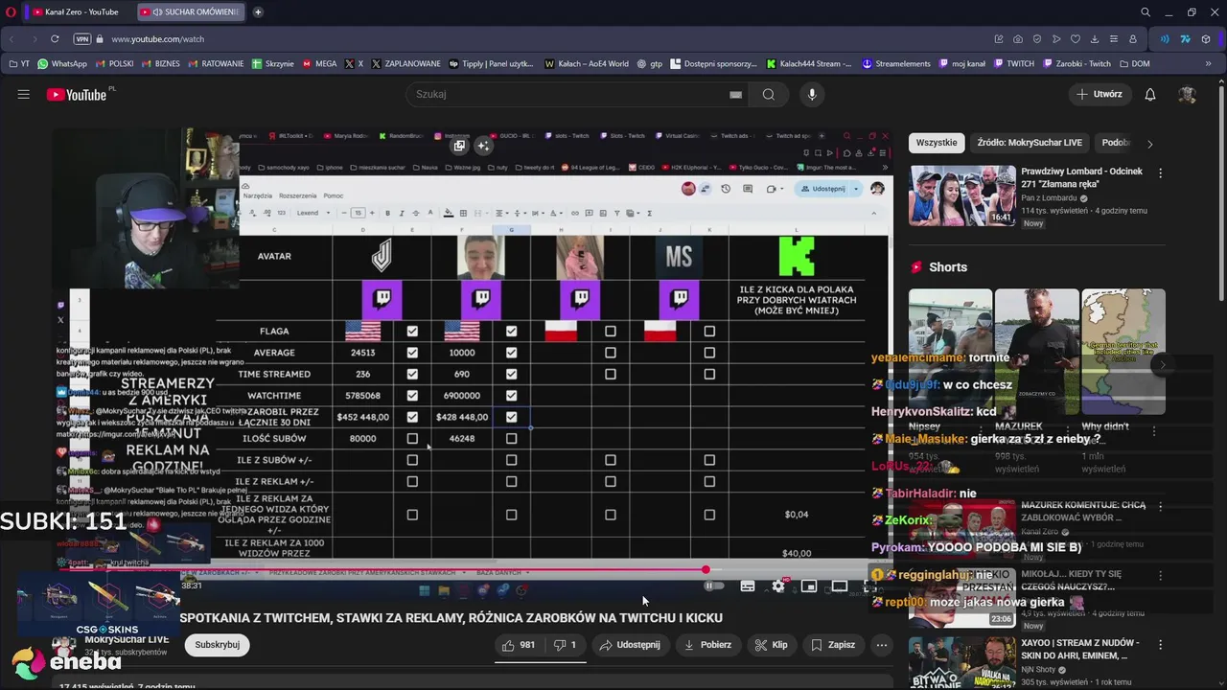Open the MEGA bookmark
Image resolution: width=1227 pixels, height=690 pixels.
pyautogui.click(x=320, y=64)
